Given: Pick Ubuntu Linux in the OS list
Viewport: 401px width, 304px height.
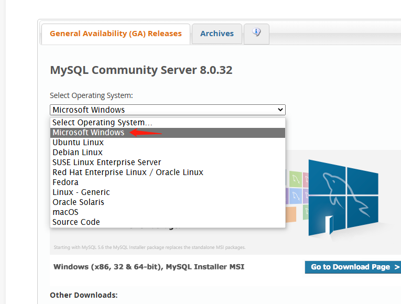Looking at the screenshot, I should (168, 143).
